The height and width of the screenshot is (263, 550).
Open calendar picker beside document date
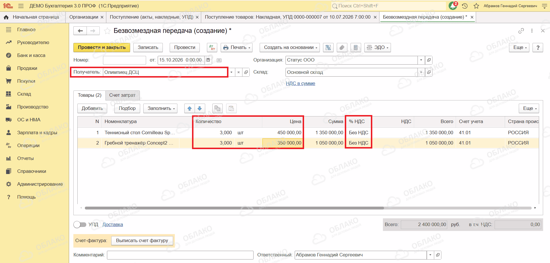click(x=208, y=60)
